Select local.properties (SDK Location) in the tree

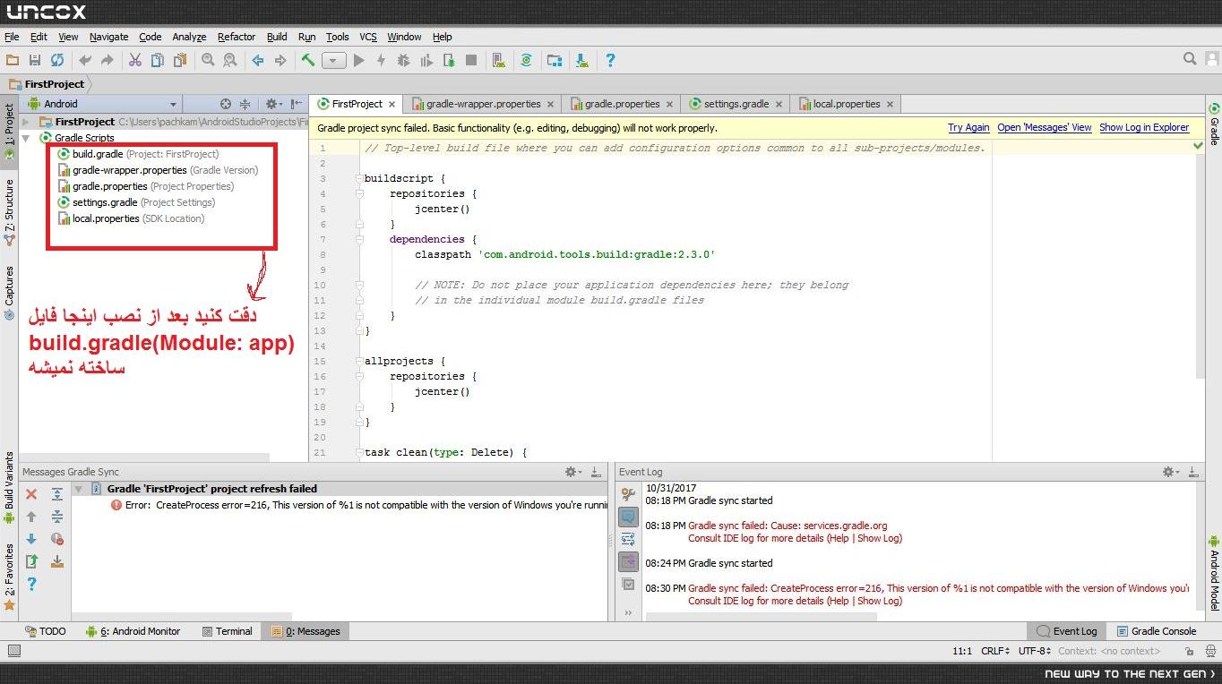tap(131, 218)
